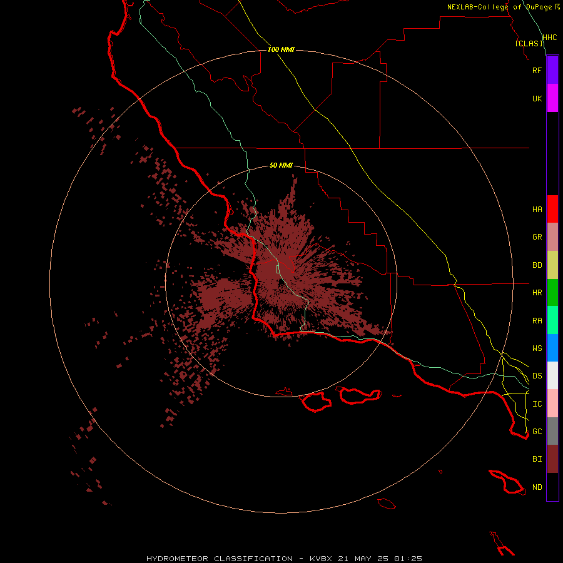Viewport: 563px width, 563px height.
Task: Click the GR legend label
Action: (x=537, y=237)
